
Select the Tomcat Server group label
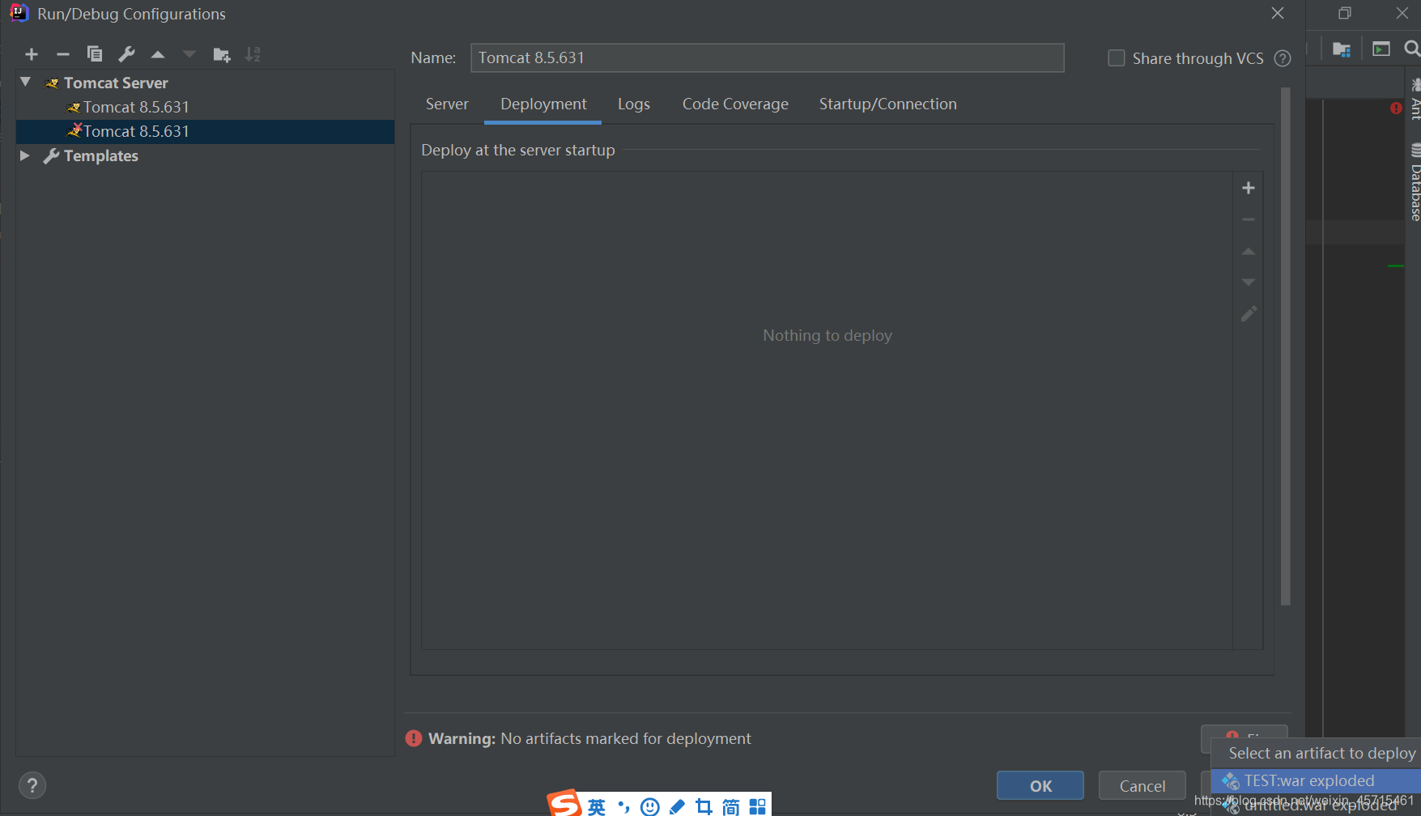[x=116, y=83]
